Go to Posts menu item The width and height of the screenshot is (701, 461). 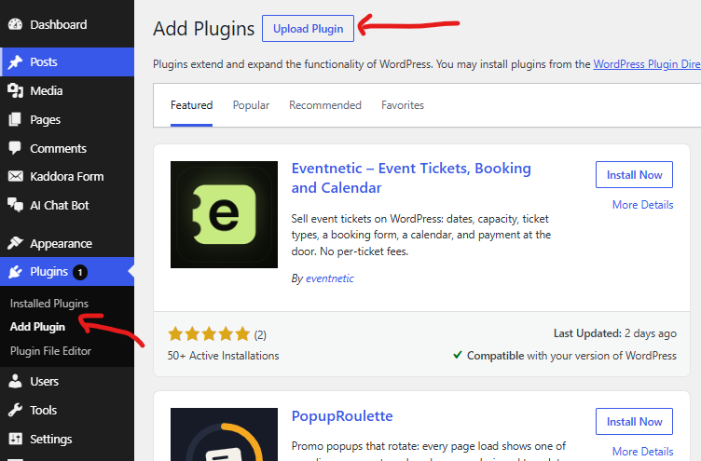(x=67, y=62)
